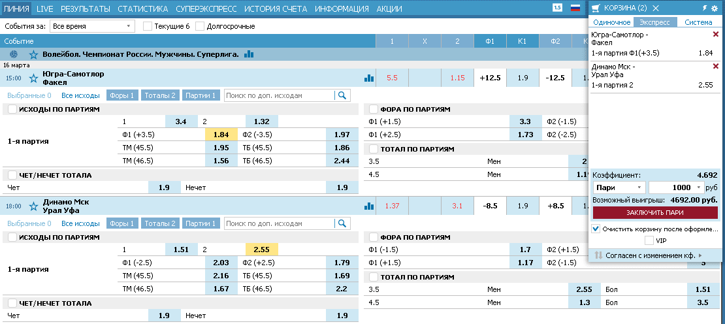Open the События за time dropdown
This screenshot has height=324, width=725.
point(92,26)
